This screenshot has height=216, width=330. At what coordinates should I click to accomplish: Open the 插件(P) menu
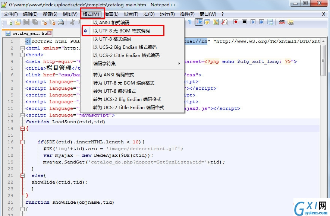(187, 14)
